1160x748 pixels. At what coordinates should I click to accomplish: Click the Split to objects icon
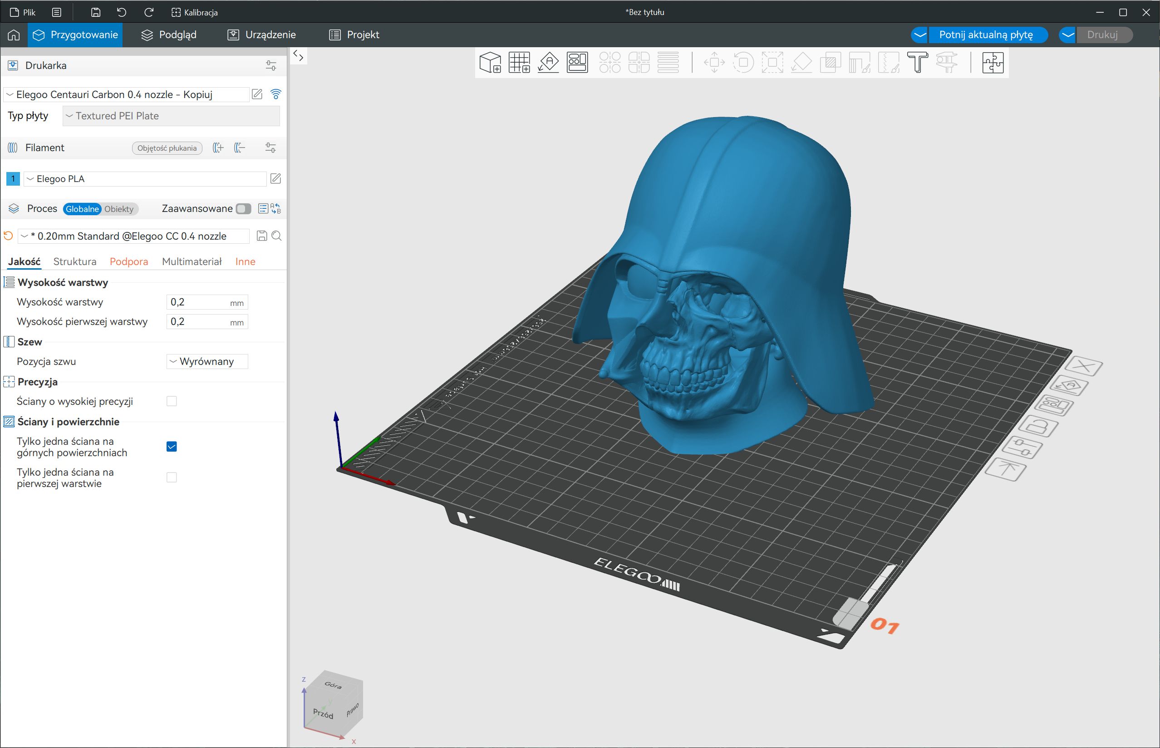click(x=610, y=62)
